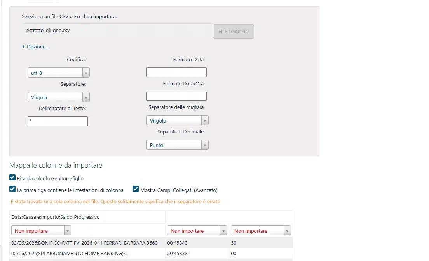Click the orange single-column separator warning text

115,202
